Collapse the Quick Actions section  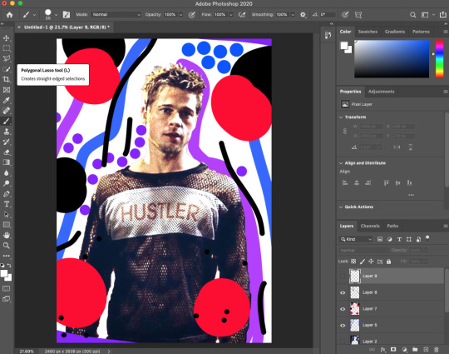[341, 207]
